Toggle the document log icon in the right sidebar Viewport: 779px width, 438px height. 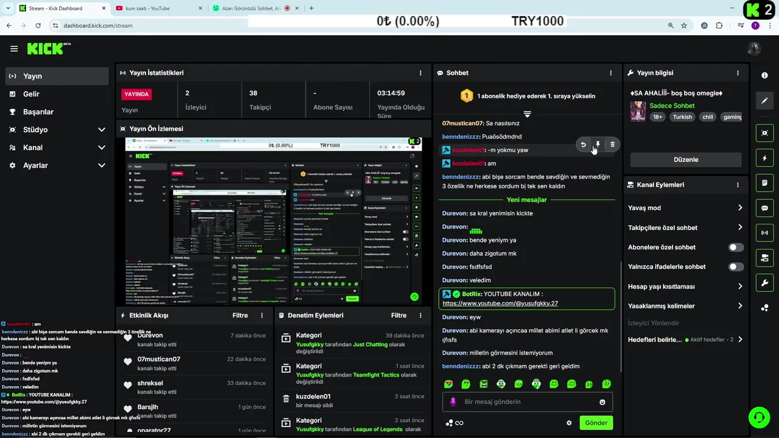click(x=764, y=183)
